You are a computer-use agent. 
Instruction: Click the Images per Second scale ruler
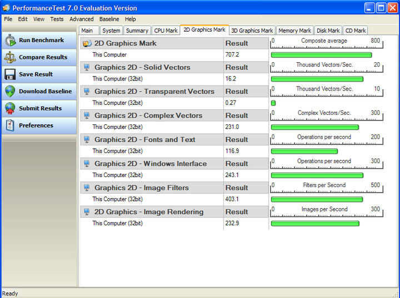327,211
